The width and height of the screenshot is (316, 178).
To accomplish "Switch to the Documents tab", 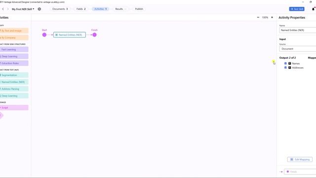I will pyautogui.click(x=60, y=9).
